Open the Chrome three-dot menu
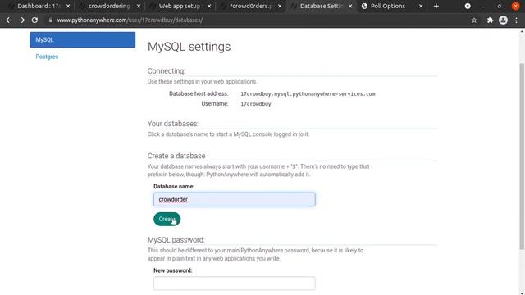This screenshot has height=295, width=525. coord(517,20)
